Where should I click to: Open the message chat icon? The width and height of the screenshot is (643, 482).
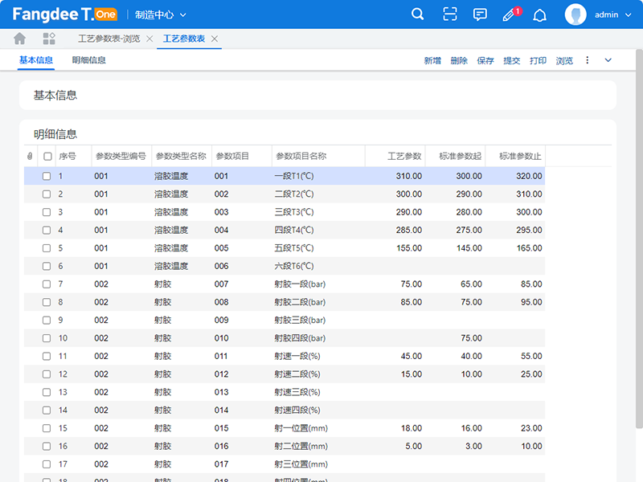click(x=480, y=14)
